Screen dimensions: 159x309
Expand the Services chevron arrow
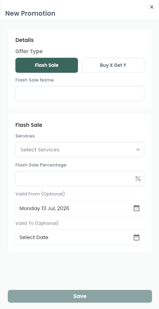138,150
